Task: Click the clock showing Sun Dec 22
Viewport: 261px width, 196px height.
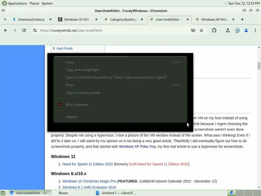Action: click(244, 3)
